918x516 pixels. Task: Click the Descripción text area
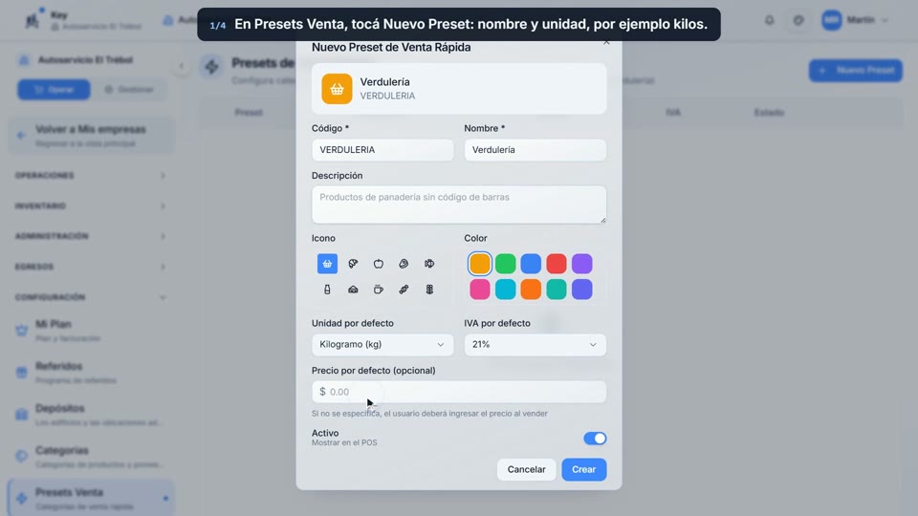(x=459, y=204)
